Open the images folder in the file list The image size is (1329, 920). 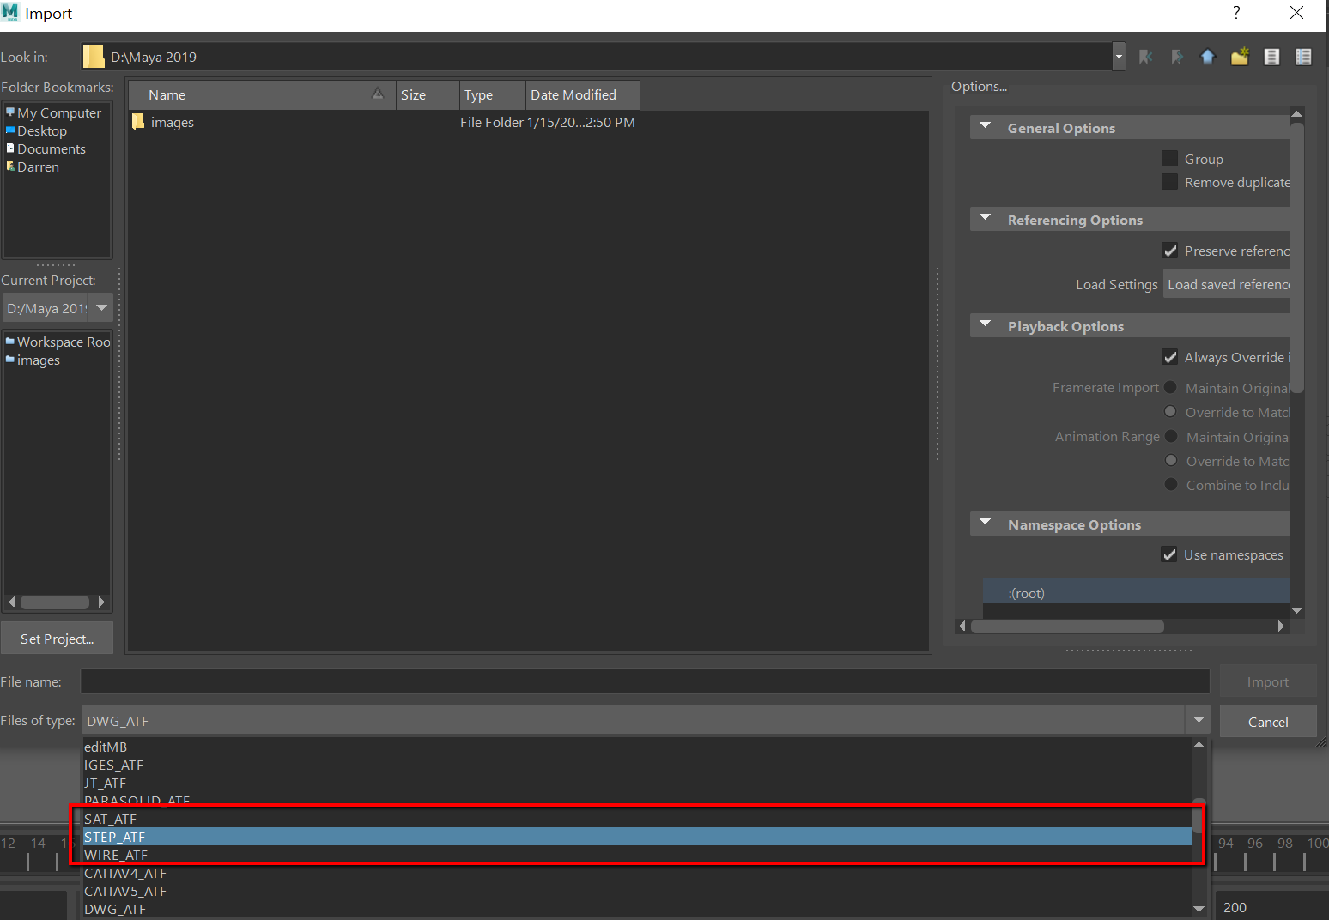coord(172,122)
